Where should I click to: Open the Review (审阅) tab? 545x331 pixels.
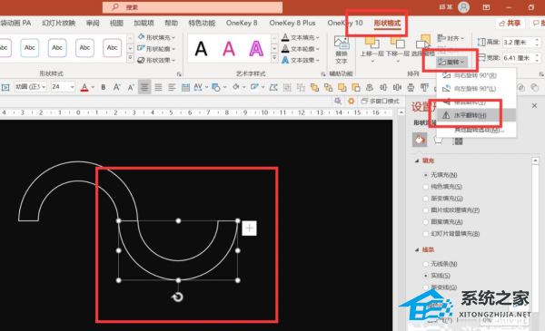tap(93, 24)
